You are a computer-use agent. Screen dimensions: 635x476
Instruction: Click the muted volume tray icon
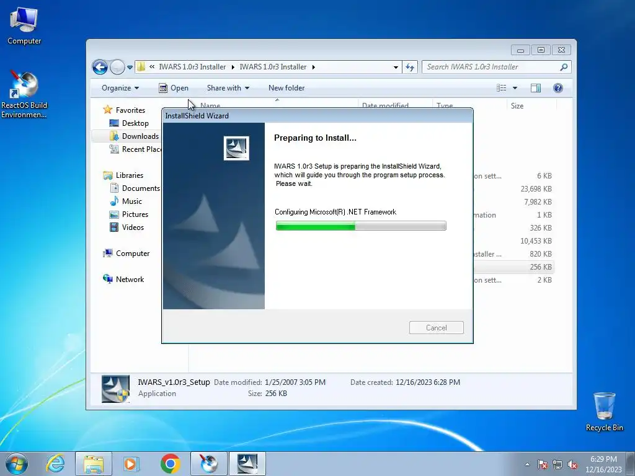pyautogui.click(x=572, y=464)
